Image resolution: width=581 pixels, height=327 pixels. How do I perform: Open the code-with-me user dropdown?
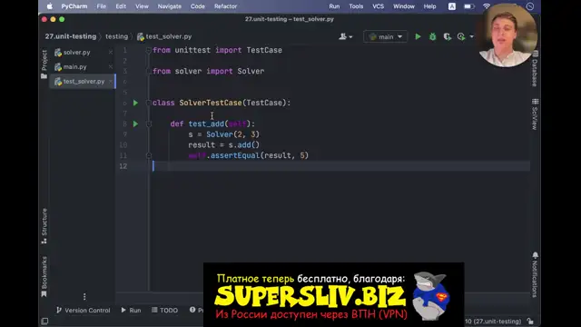(x=345, y=36)
